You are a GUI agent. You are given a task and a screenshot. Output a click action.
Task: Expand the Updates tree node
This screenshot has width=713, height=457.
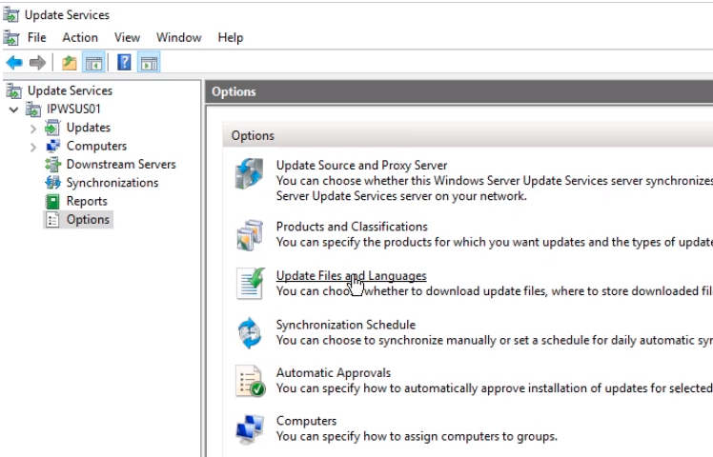pos(33,128)
